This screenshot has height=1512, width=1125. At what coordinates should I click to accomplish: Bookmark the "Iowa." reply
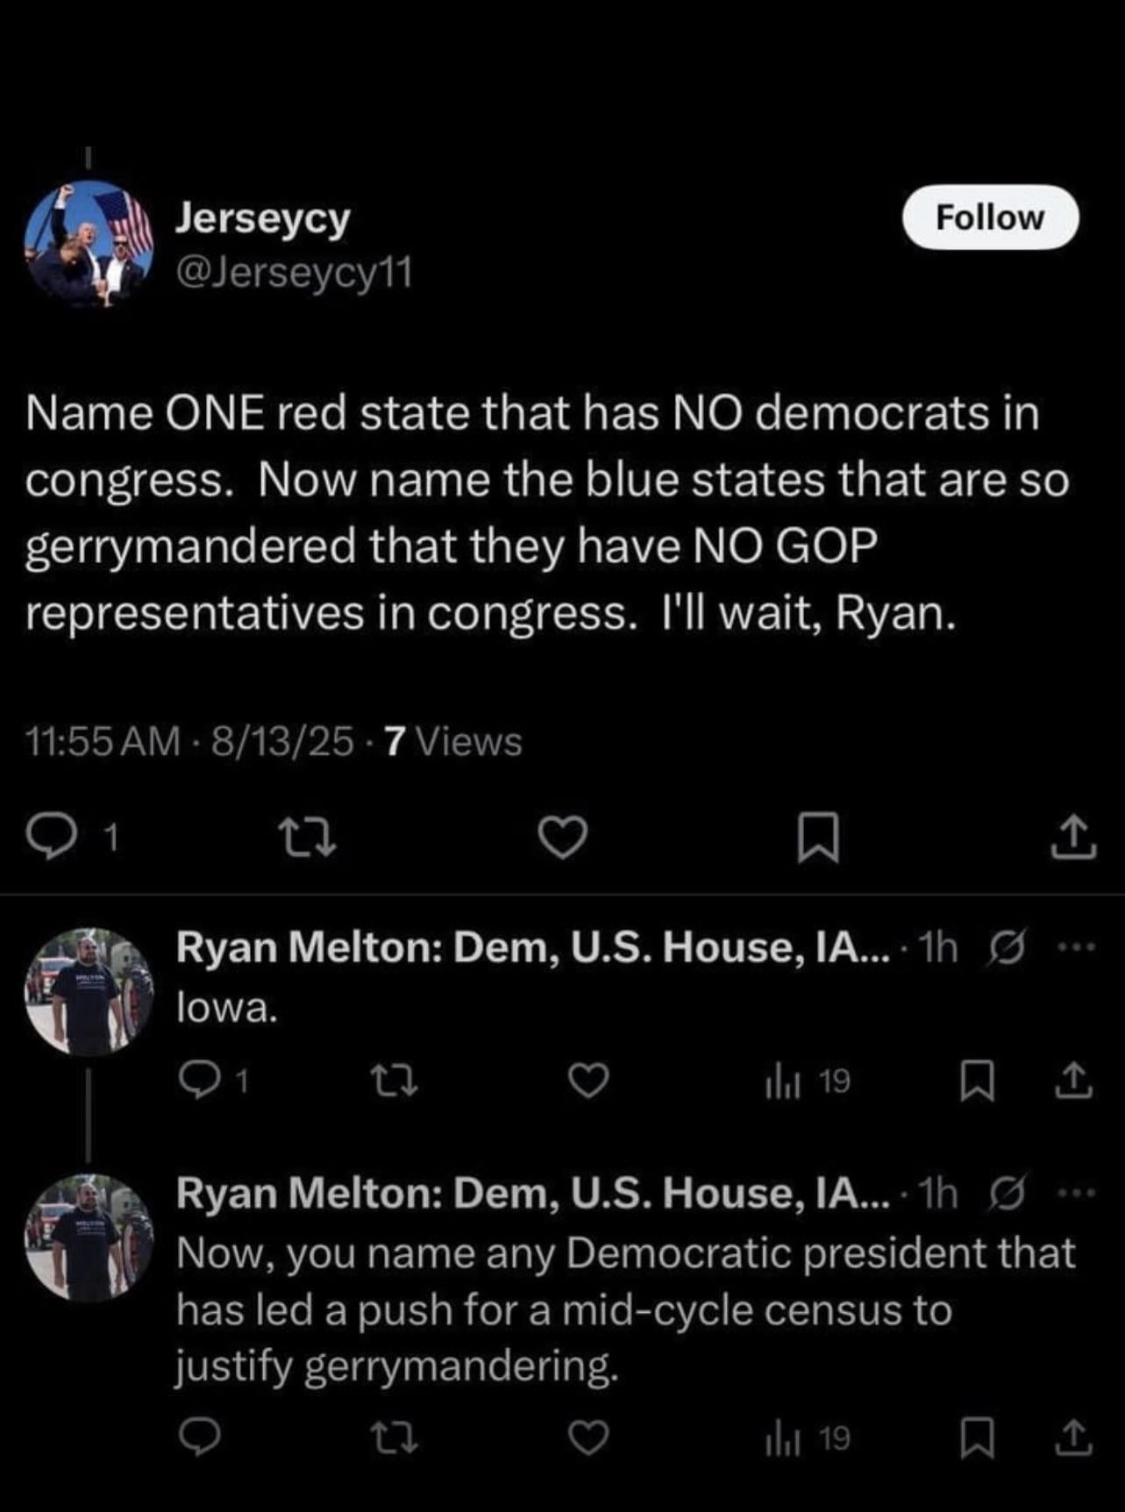pos(977,1081)
